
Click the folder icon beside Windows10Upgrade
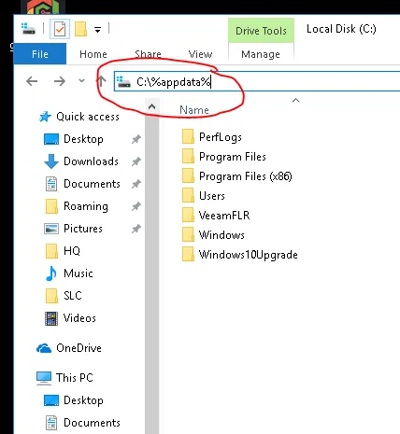pyautogui.click(x=188, y=254)
